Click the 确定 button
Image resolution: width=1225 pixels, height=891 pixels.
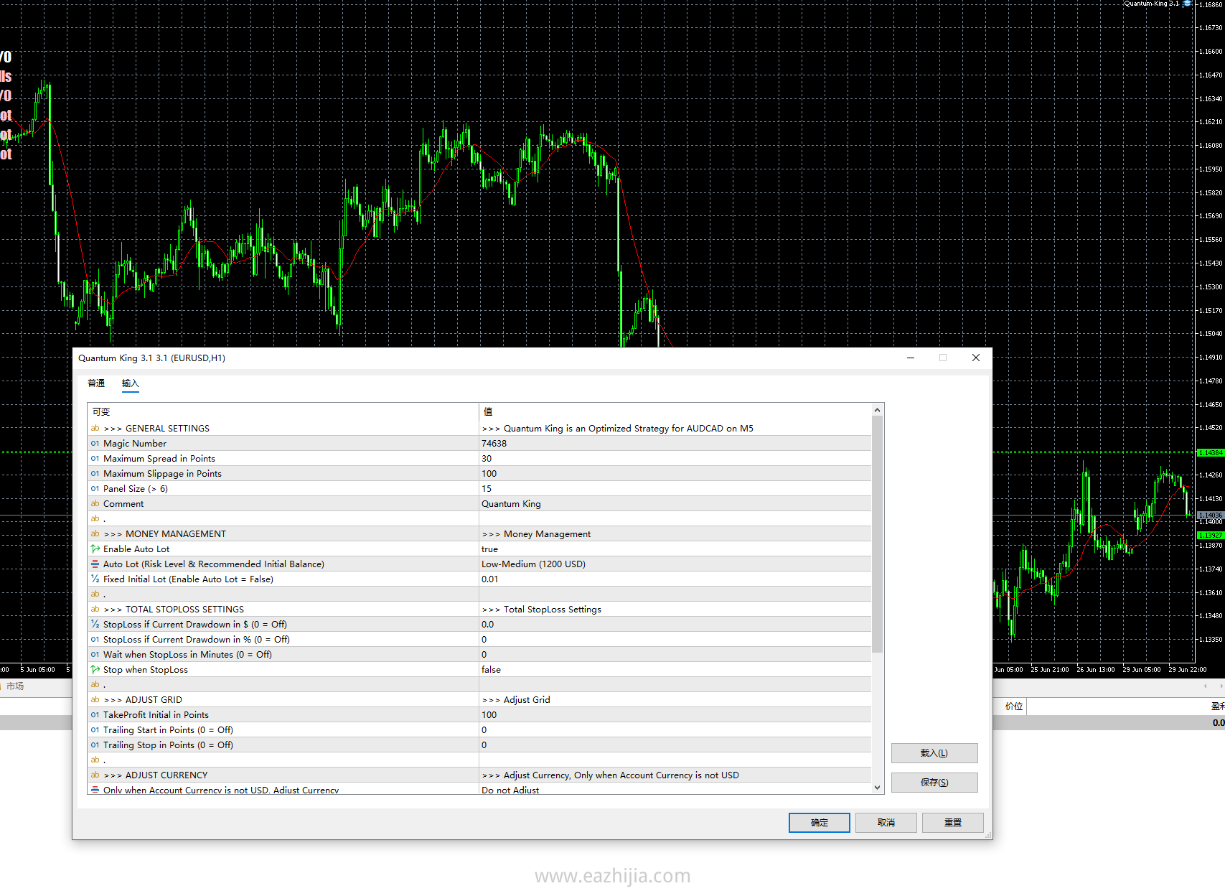click(x=819, y=823)
